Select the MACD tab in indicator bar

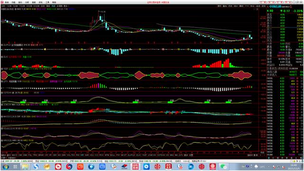(x=15, y=155)
